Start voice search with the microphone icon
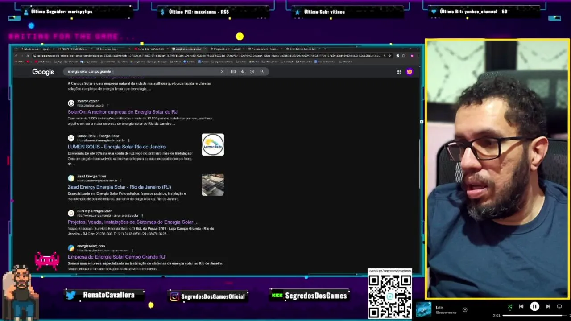The height and width of the screenshot is (321, 571). (x=243, y=71)
